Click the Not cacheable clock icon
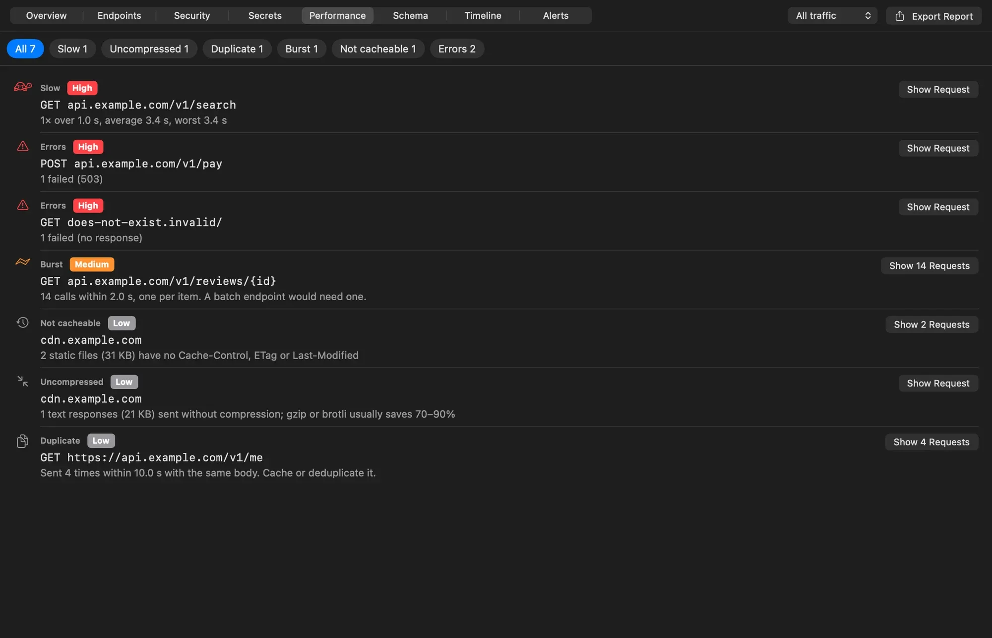Image resolution: width=992 pixels, height=638 pixels. click(23, 322)
